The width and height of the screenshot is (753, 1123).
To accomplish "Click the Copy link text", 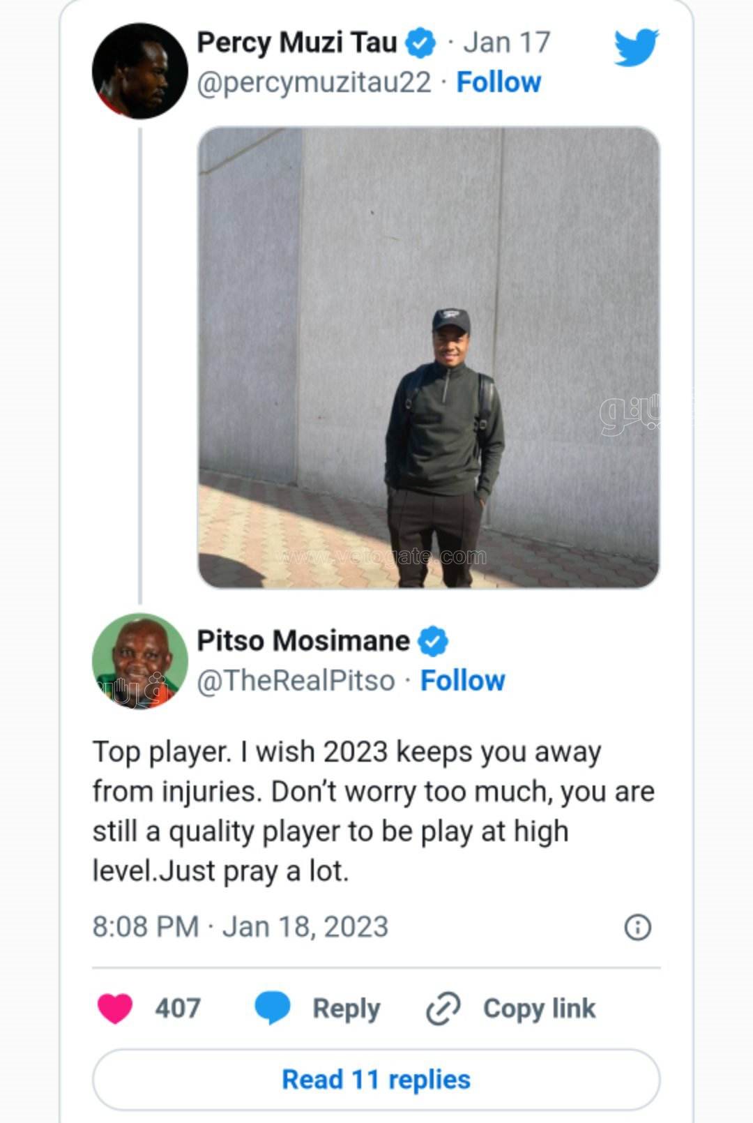I will pos(539,1009).
